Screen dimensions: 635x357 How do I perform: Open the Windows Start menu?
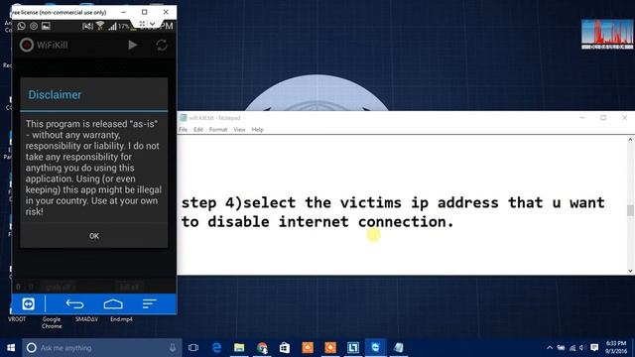coord(11,348)
